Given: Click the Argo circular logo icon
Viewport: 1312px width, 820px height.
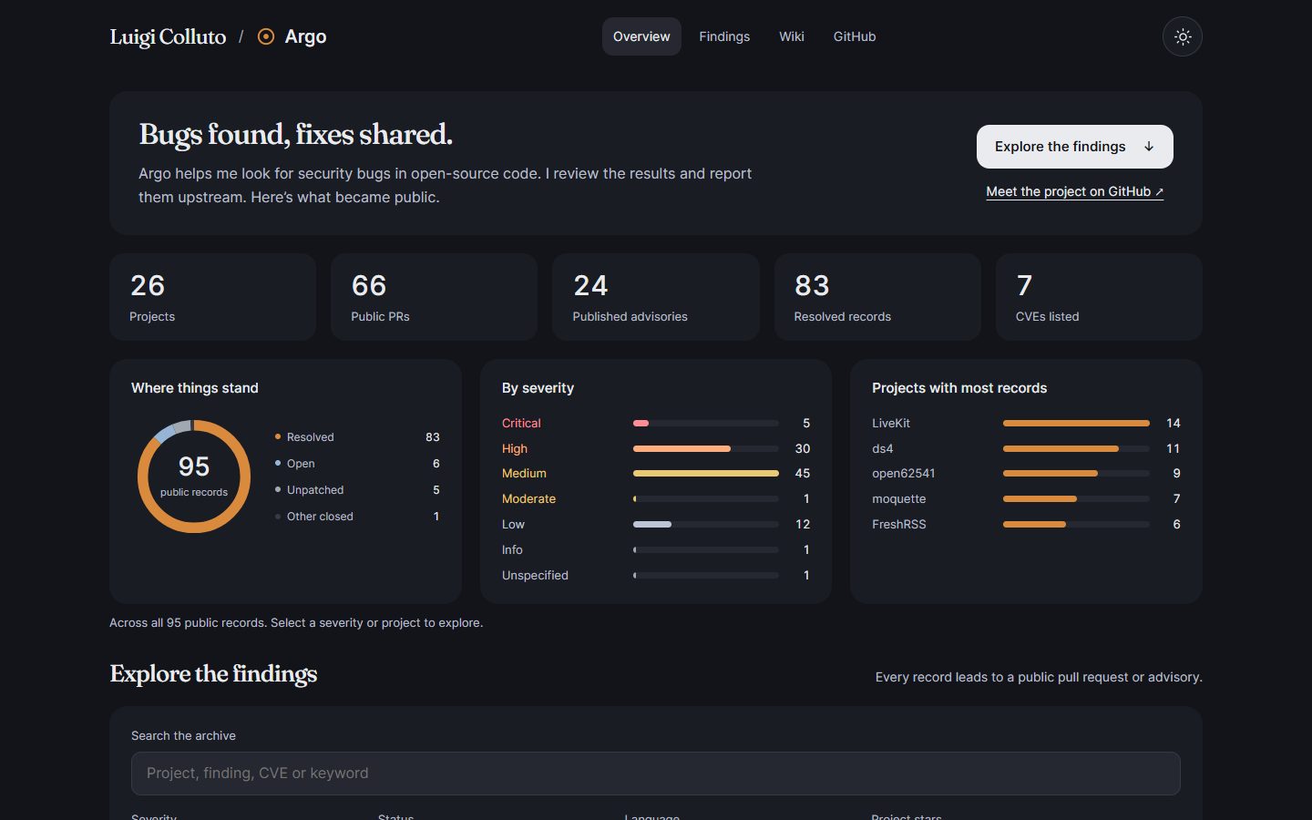Looking at the screenshot, I should (266, 36).
